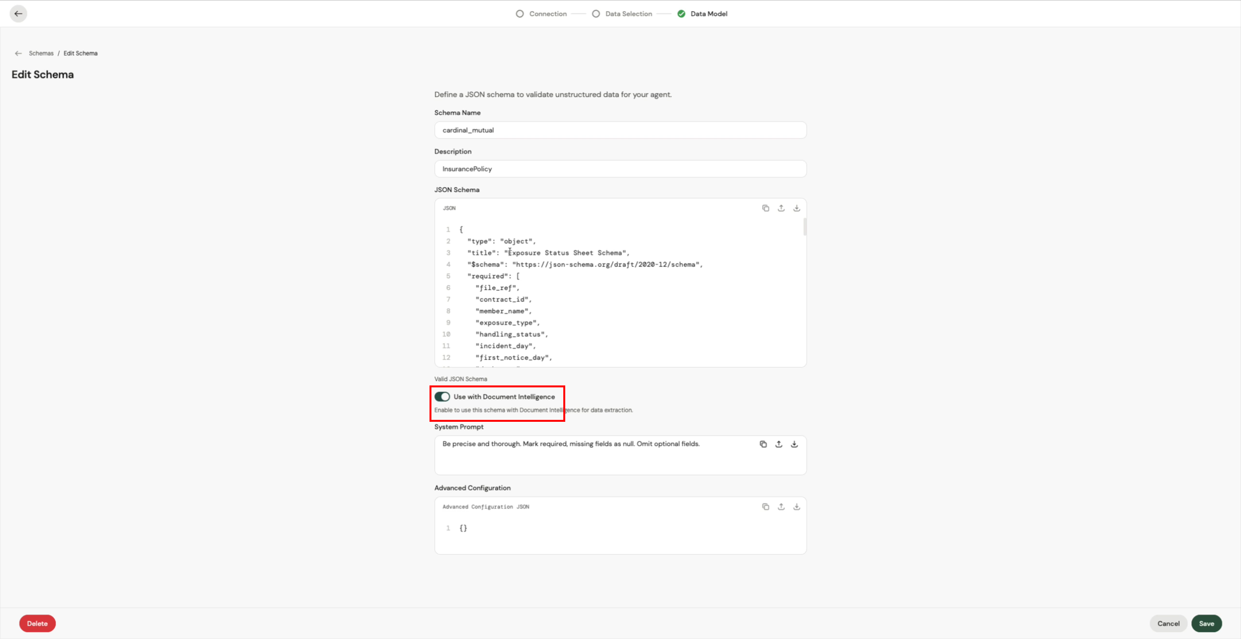Click the back arrow in top bar
1241x639 pixels.
pyautogui.click(x=18, y=14)
